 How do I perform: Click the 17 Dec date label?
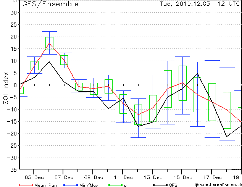[x=212, y=177]
